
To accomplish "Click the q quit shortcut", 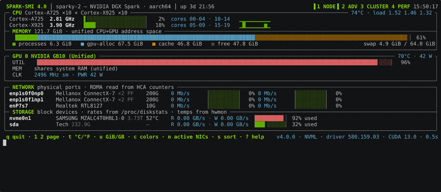I will 15,137.
